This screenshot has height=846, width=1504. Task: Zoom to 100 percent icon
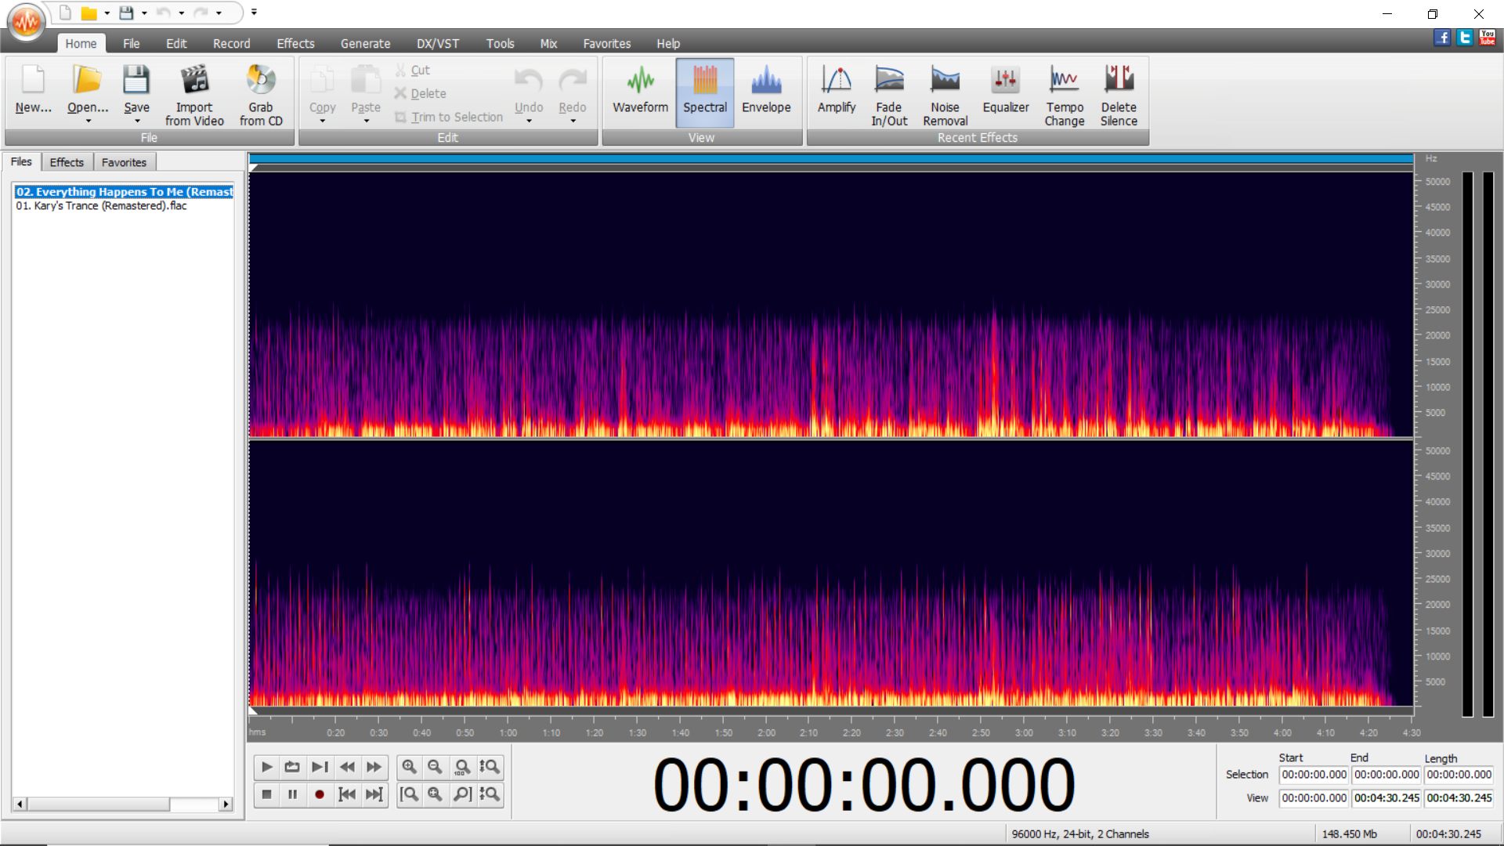pos(462,767)
